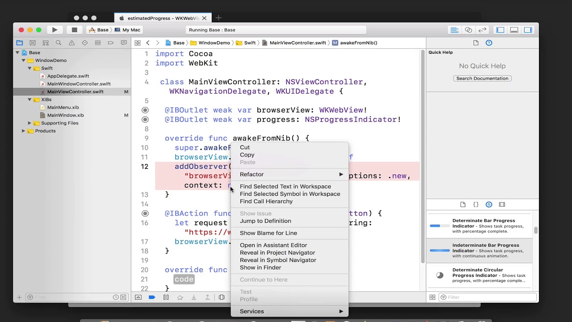Deactivate breakpoints in debug bar
This screenshot has width=572, height=322.
tap(152, 297)
